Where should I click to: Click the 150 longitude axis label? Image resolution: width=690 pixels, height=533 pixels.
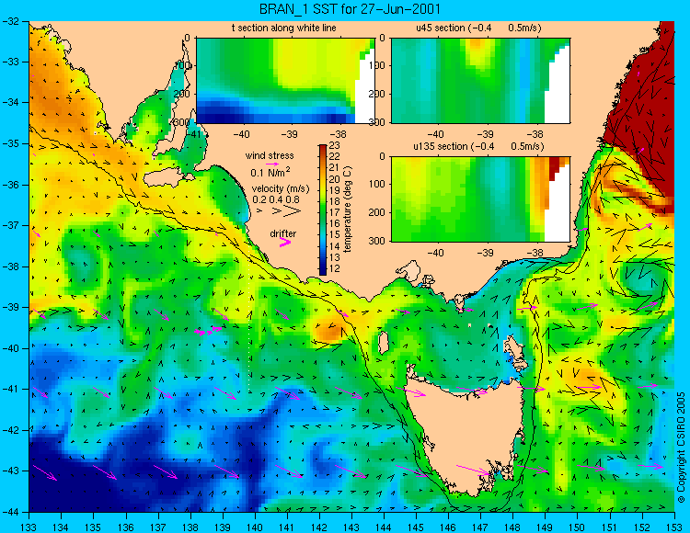tap(578, 527)
